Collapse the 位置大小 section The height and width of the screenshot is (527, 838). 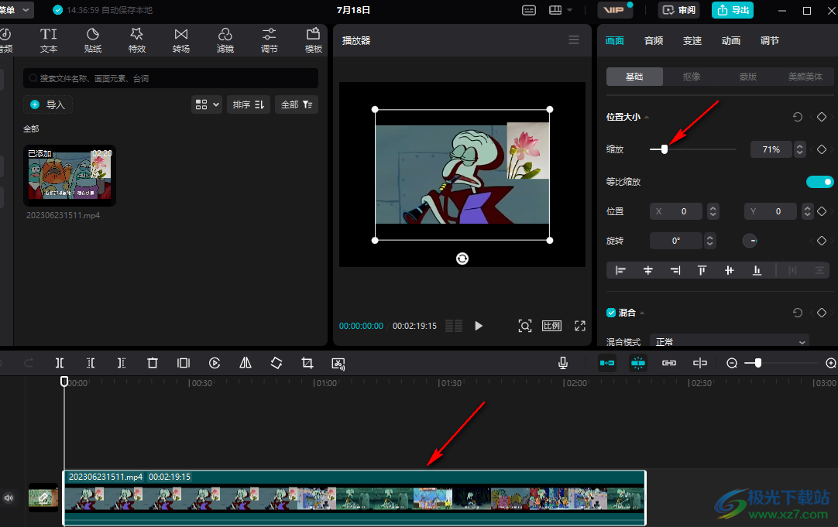[x=647, y=117]
